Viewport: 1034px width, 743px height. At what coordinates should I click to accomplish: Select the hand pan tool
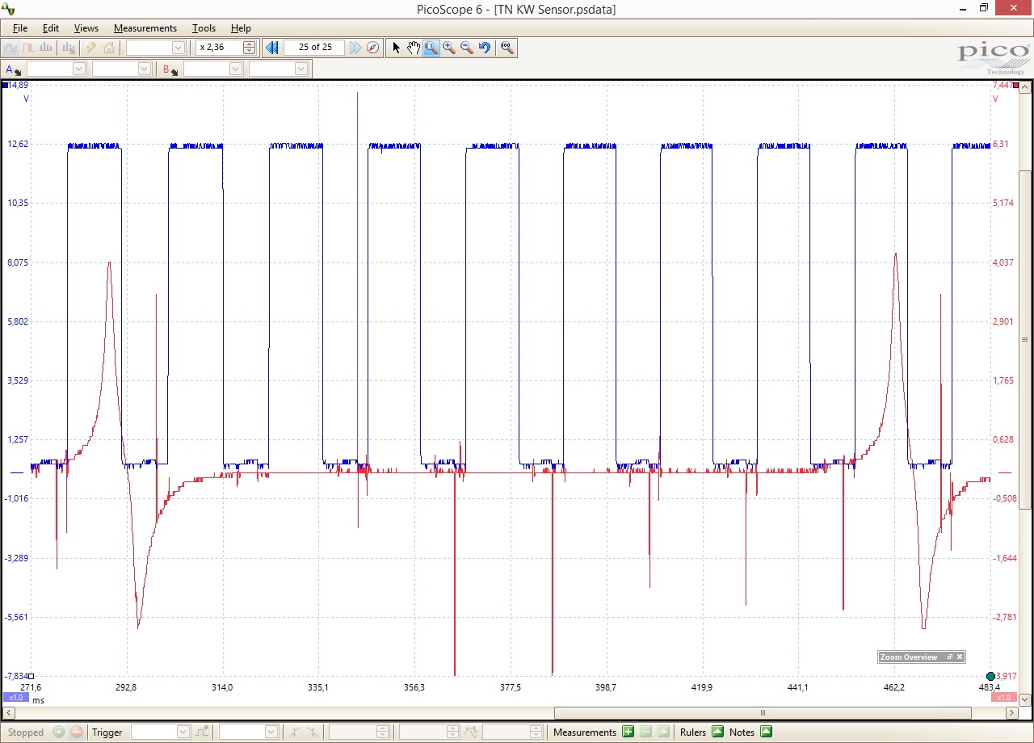coord(414,48)
